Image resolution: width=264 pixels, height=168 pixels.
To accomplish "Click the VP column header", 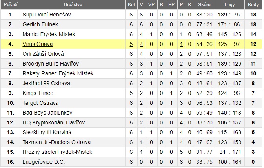I will [x=151, y=5].
